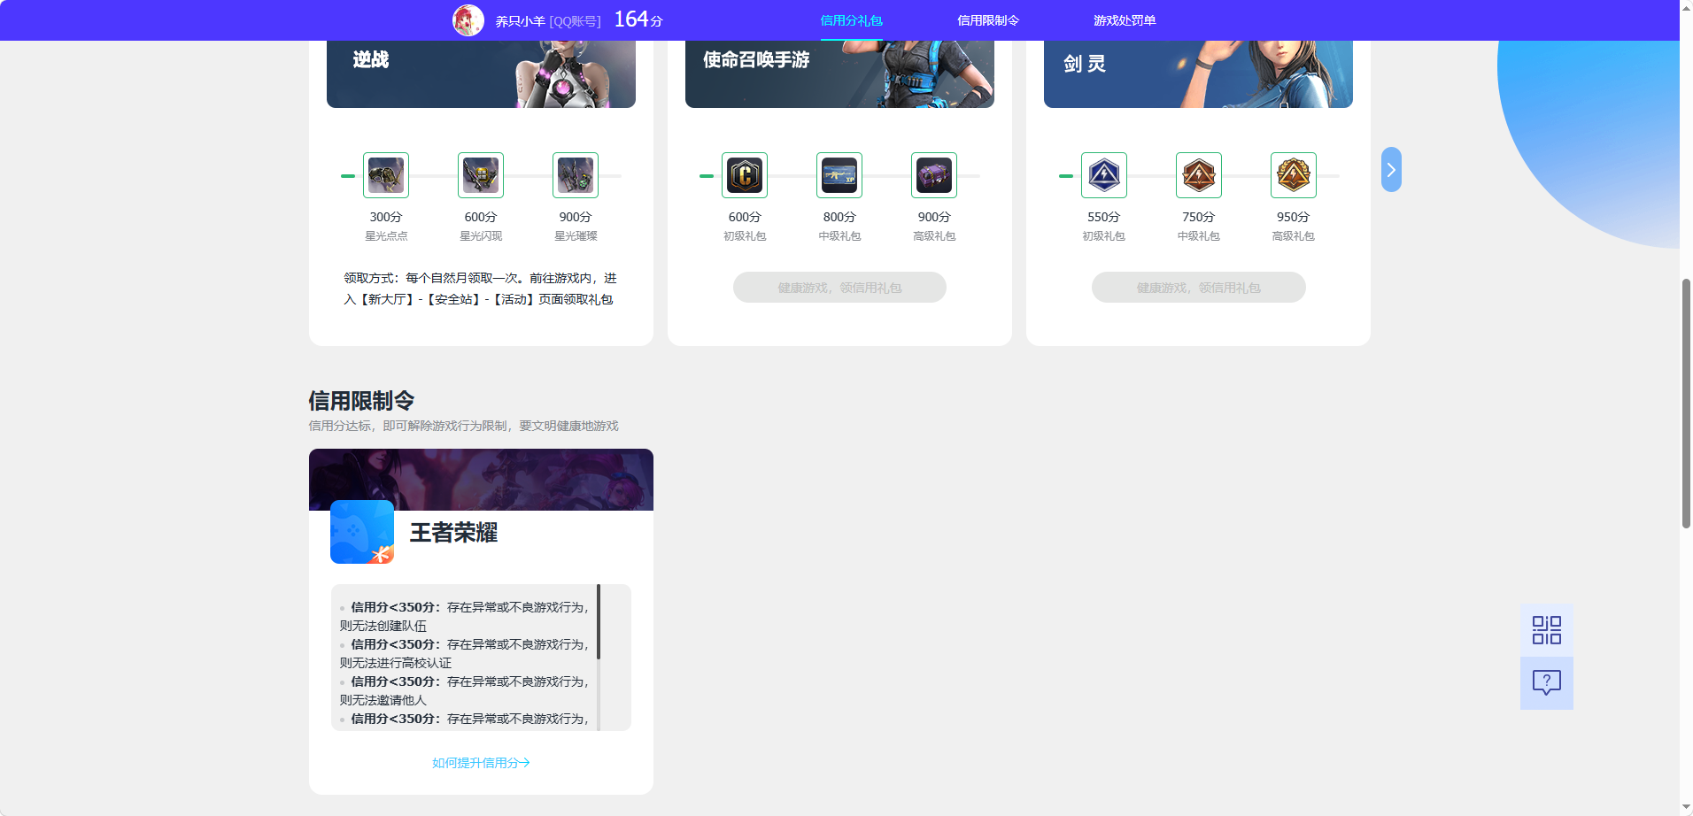1693x816 pixels.
Task: Click the 信用分达标 subtitle text
Action: tap(463, 426)
